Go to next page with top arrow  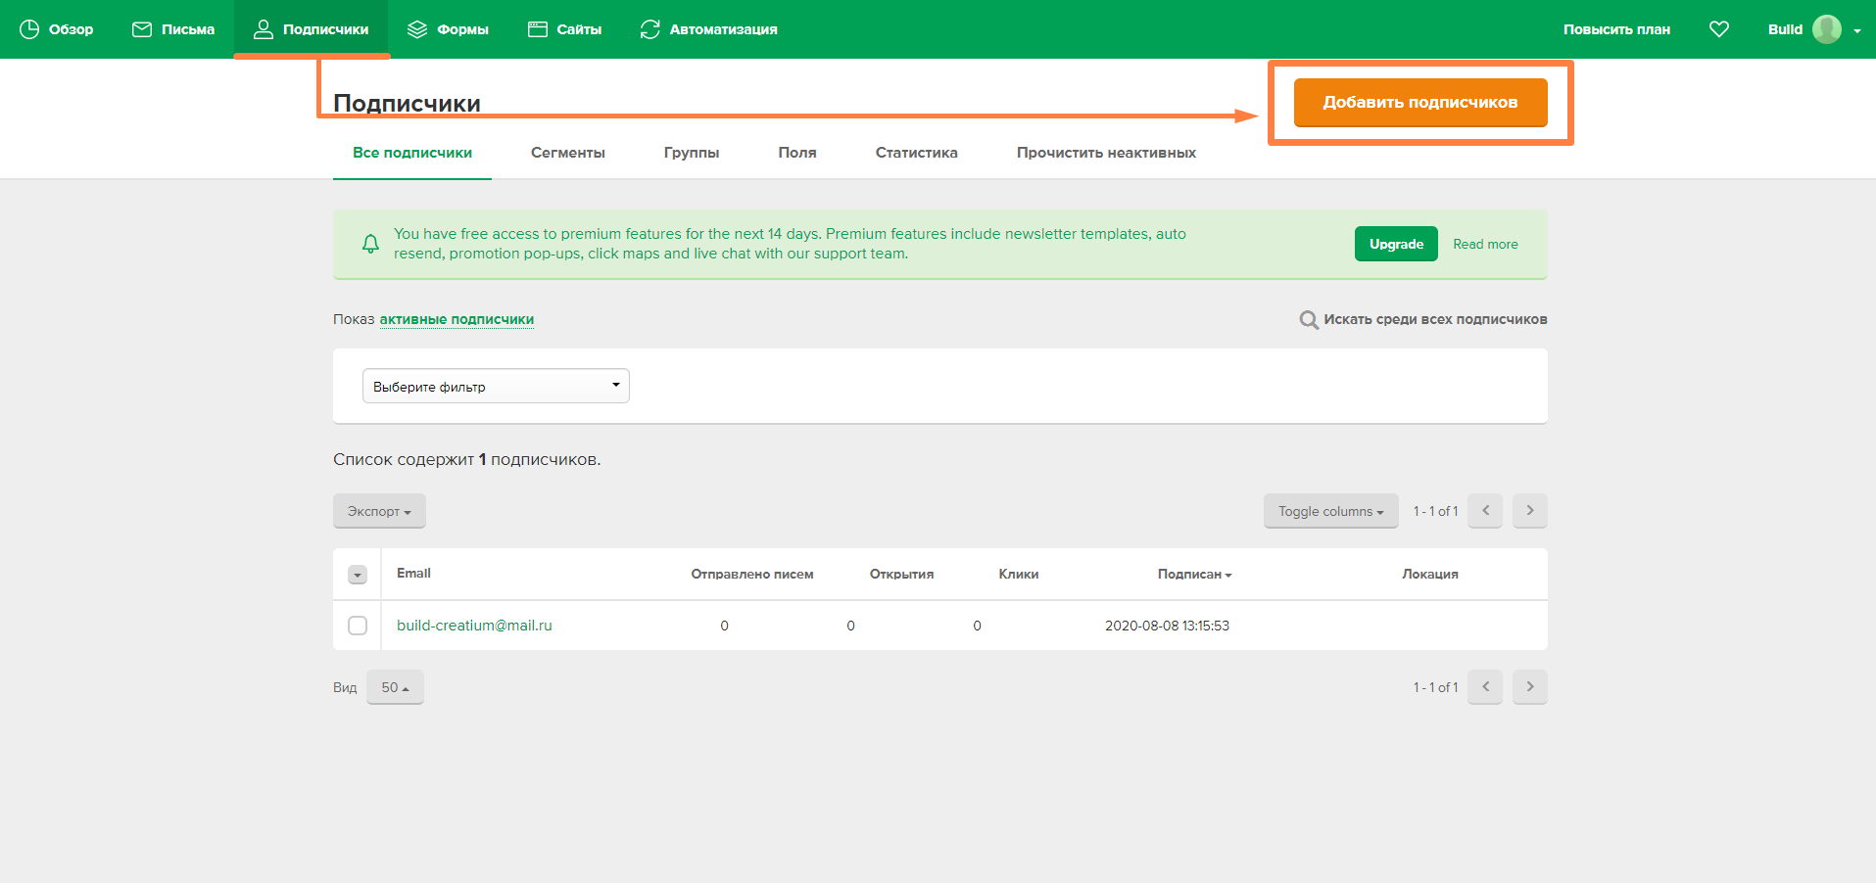pyautogui.click(x=1530, y=511)
